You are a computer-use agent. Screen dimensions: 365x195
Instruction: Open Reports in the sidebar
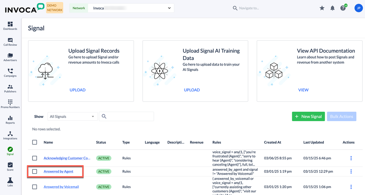[10, 120]
